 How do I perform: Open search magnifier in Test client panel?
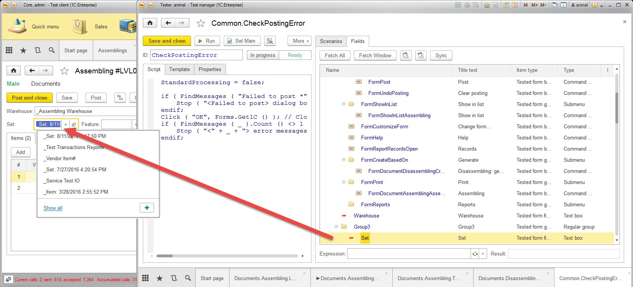pos(52,50)
